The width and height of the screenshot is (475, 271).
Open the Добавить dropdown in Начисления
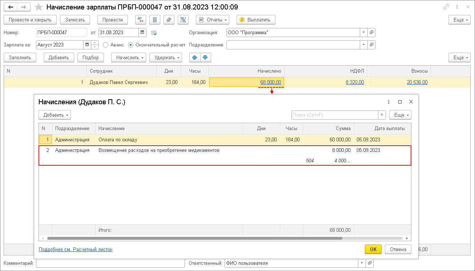55,115
